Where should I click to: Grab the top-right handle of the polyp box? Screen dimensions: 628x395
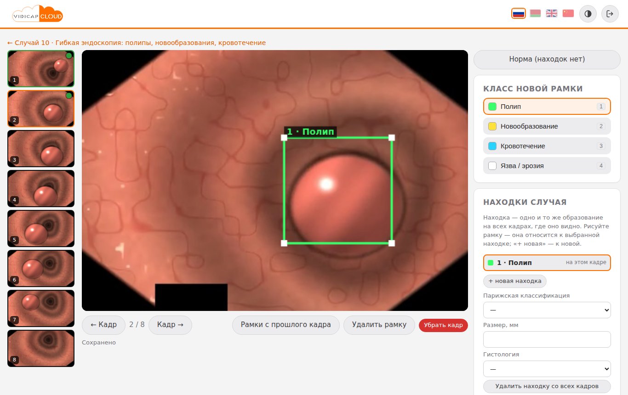click(392, 137)
